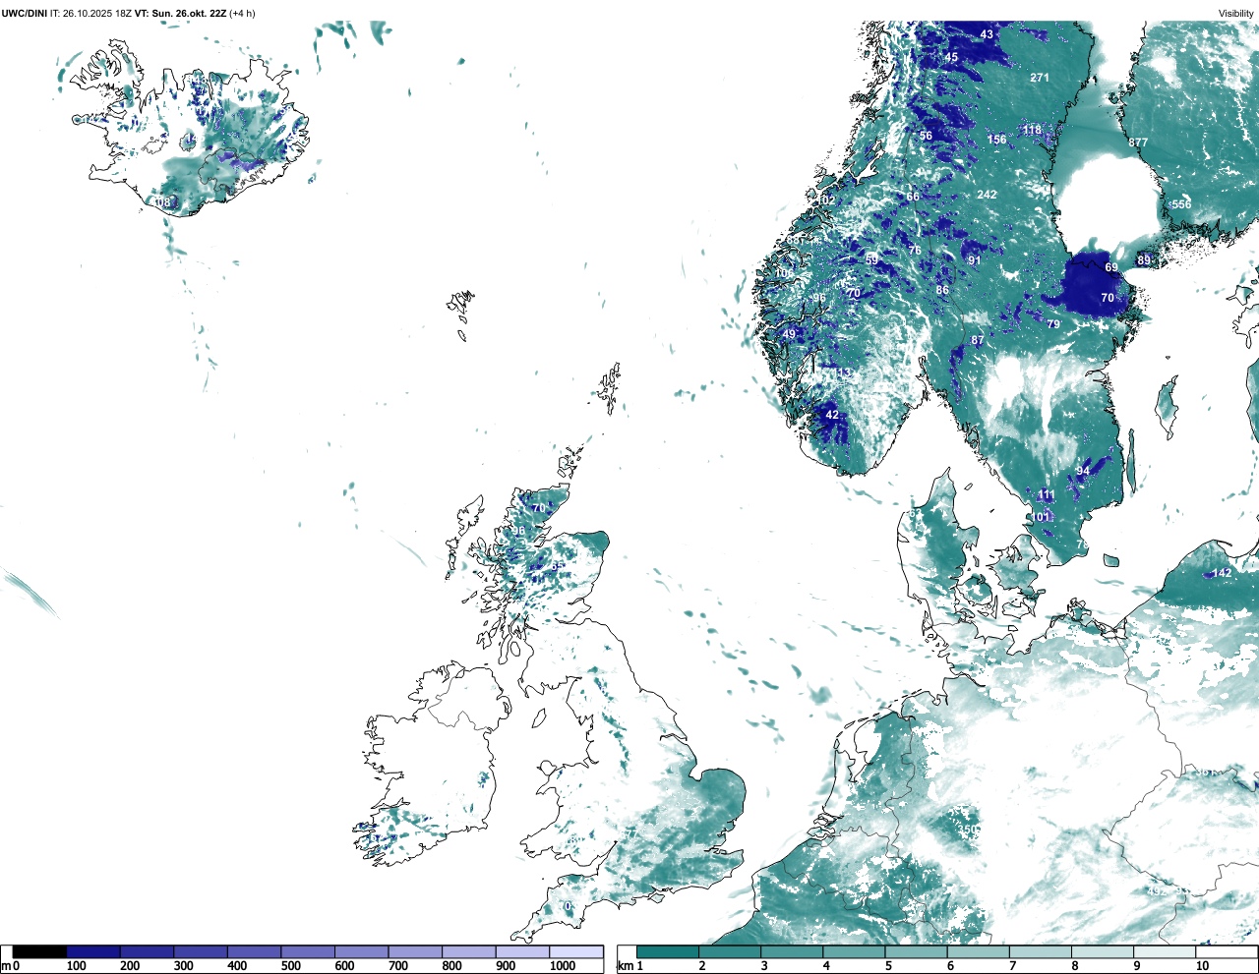Pick the swatch between 400 and 500 meters
The height and width of the screenshot is (974, 1259).
[254, 951]
